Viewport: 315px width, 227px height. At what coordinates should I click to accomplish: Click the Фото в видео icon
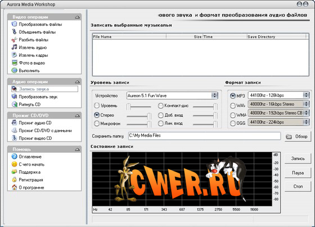tap(14, 63)
